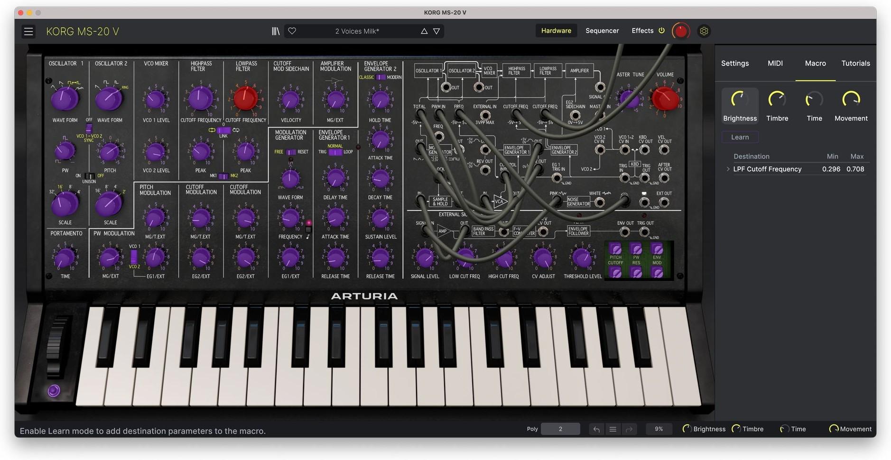Expand the LPF Cutoff Frequency destination row
The image size is (891, 460).
[728, 168]
